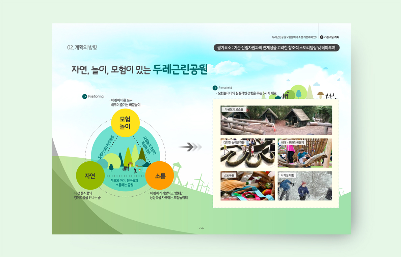Click the brown mushroom icon near the trees
Screen dimensions: 401x257
point(320,94)
